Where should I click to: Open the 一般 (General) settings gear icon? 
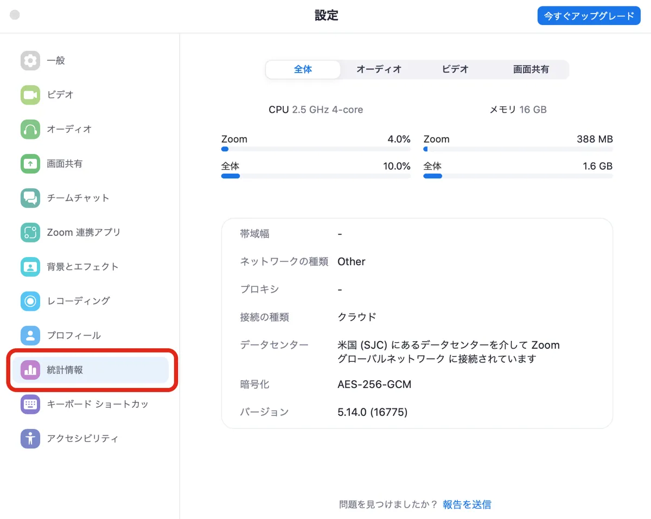[30, 61]
